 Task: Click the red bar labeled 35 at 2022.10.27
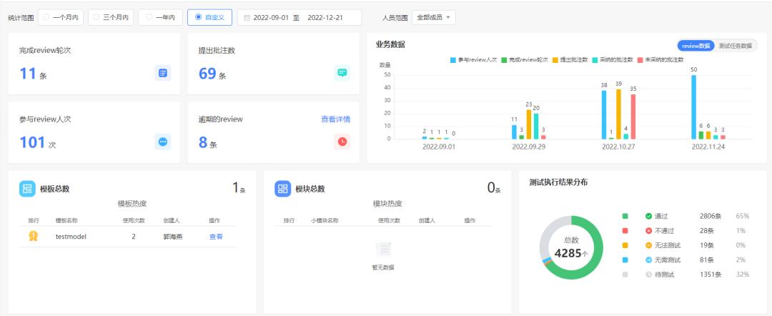point(633,117)
